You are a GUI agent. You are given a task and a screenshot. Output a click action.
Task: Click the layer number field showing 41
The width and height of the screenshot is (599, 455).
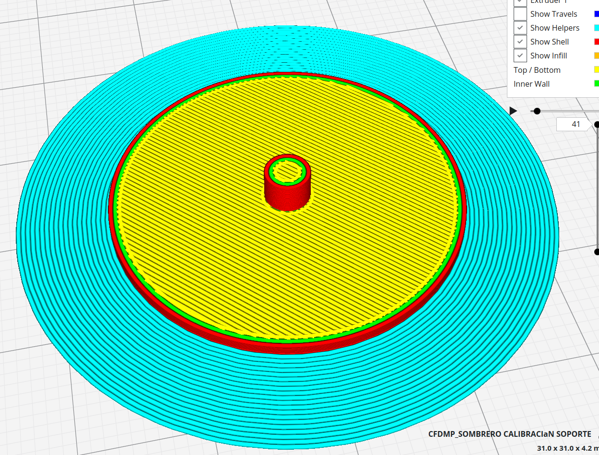pos(574,125)
